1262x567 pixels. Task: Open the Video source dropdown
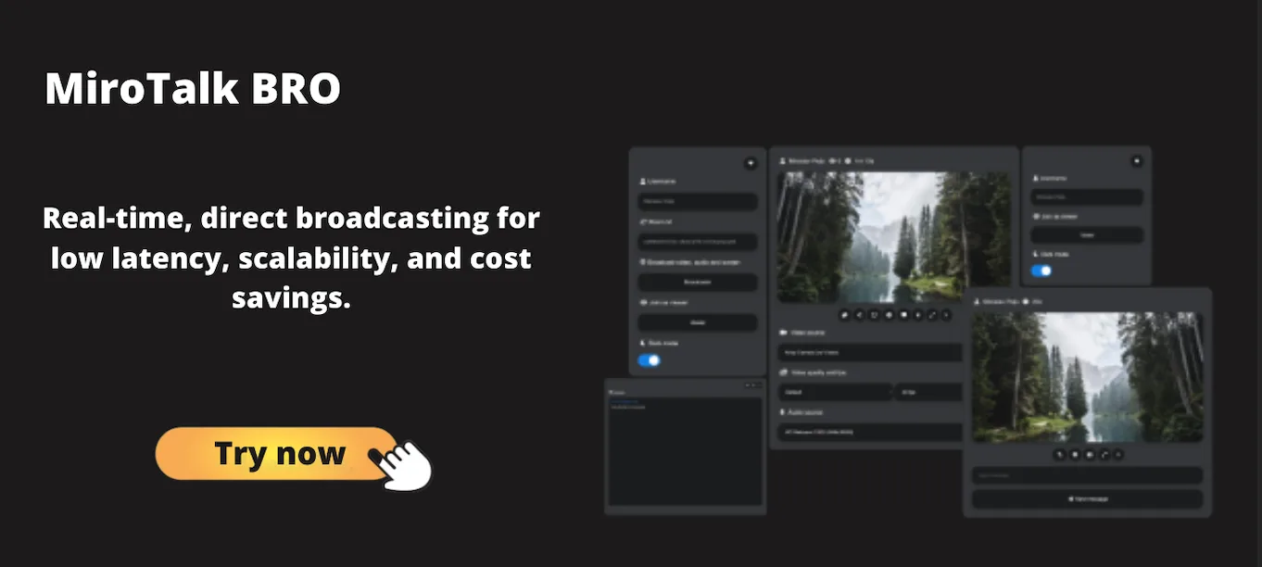click(870, 353)
